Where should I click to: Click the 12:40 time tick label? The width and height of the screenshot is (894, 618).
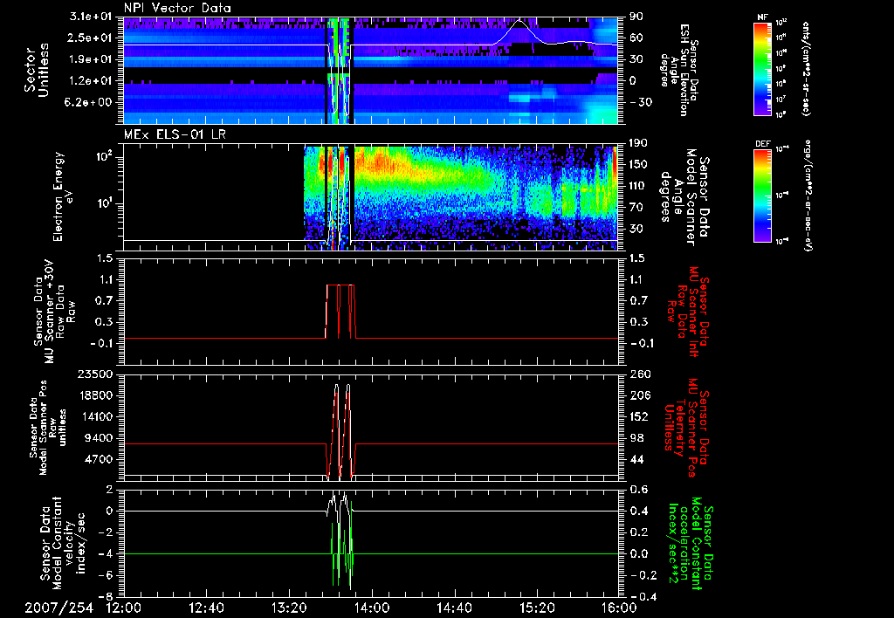(x=206, y=608)
